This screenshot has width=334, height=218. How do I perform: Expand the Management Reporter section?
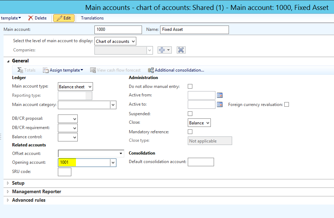point(36,192)
